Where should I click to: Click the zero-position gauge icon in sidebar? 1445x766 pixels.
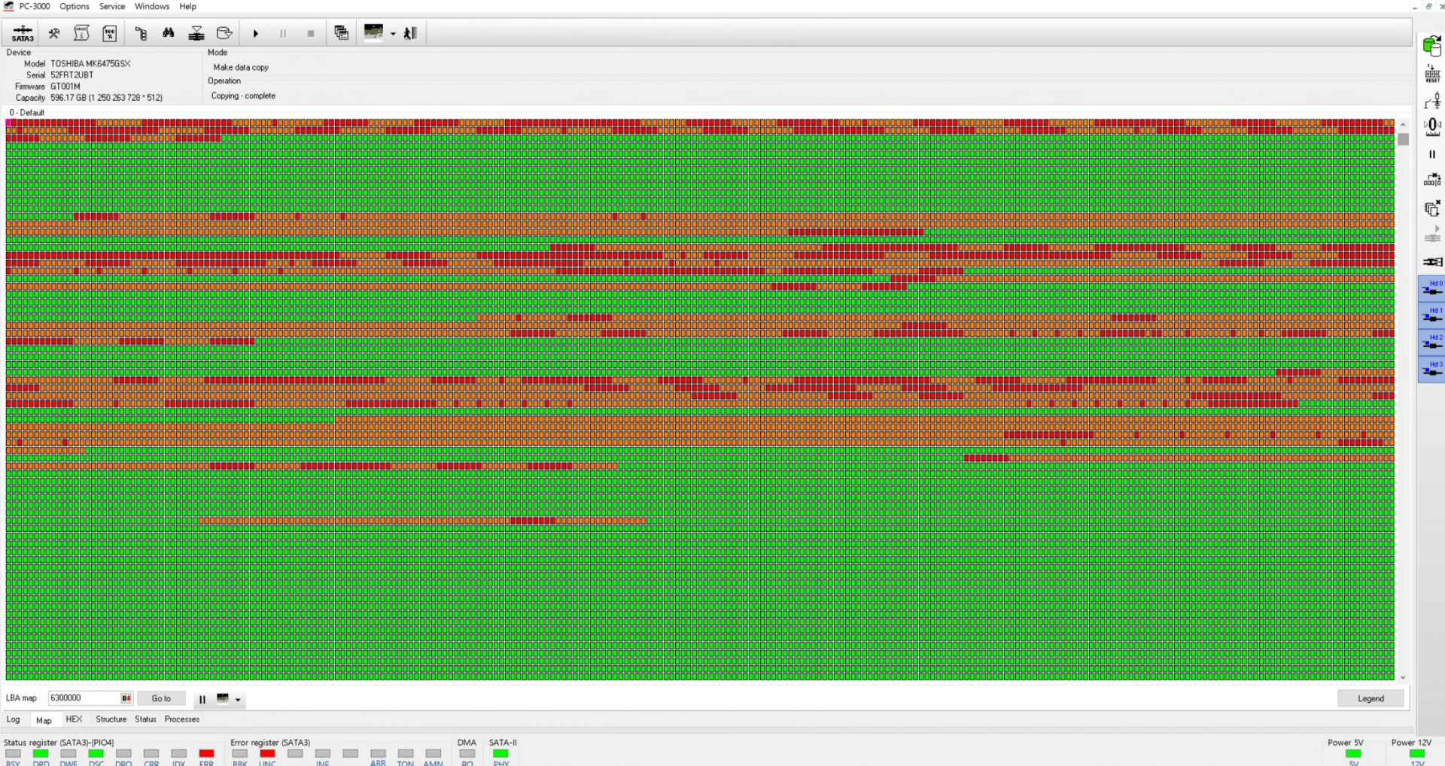pos(1432,126)
